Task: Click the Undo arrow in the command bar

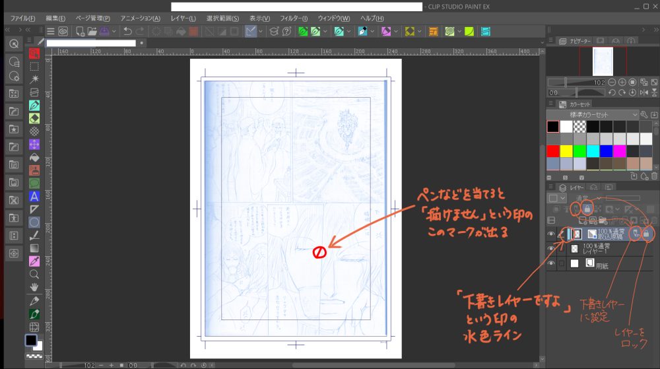Action: tap(127, 31)
